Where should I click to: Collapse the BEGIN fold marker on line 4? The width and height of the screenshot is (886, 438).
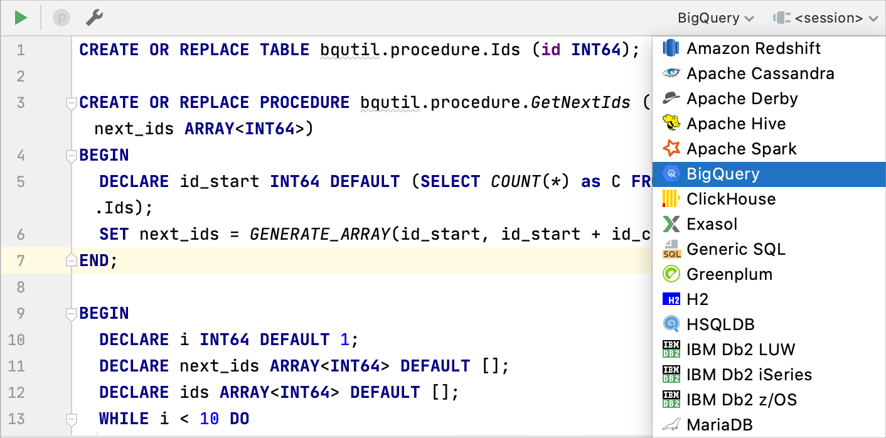pos(71,155)
